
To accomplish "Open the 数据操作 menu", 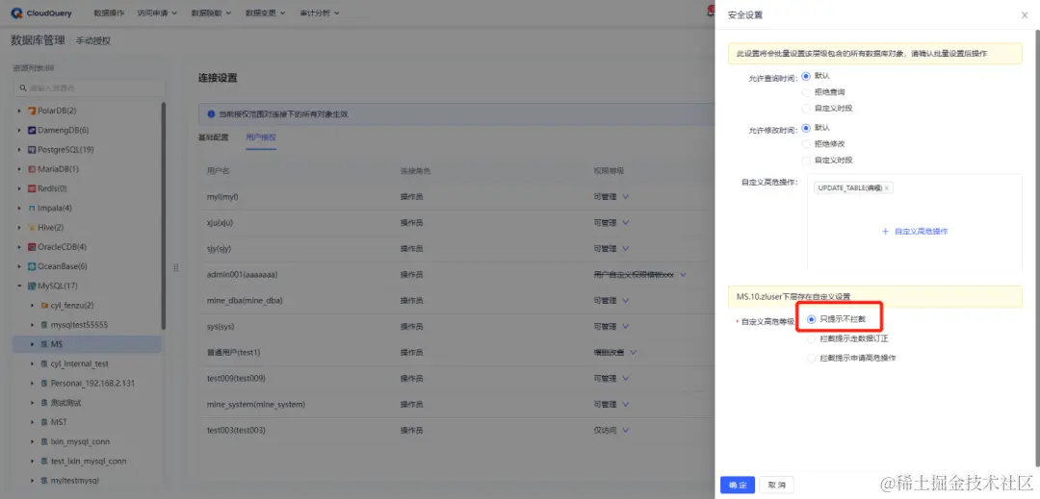I will [x=109, y=13].
